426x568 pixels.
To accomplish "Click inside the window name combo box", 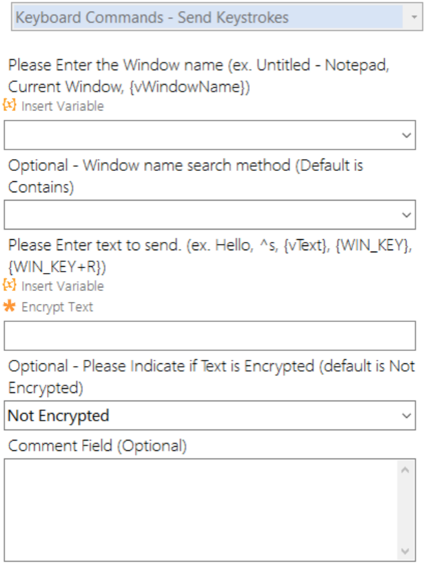I will [x=200, y=135].
